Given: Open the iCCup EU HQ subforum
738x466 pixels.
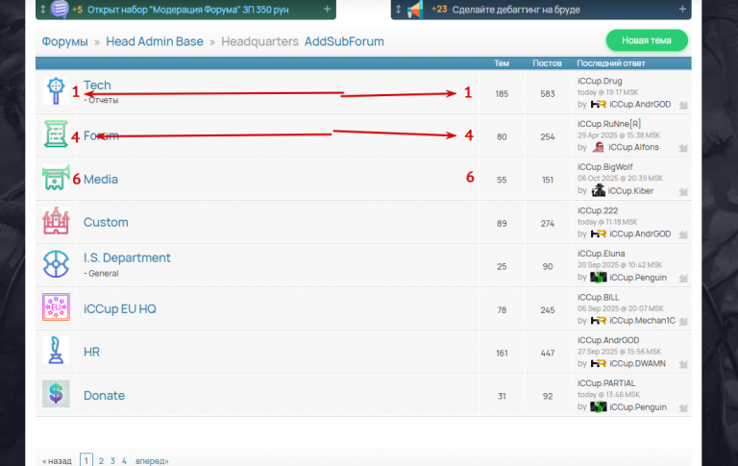Looking at the screenshot, I should point(120,308).
